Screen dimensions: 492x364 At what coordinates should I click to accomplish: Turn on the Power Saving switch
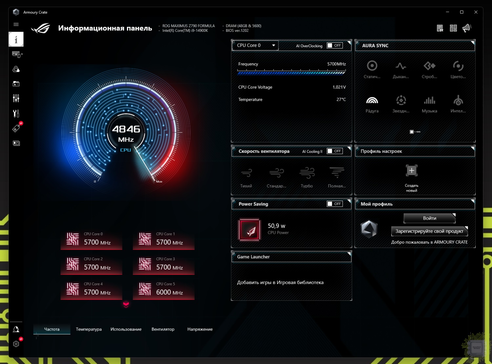click(335, 204)
